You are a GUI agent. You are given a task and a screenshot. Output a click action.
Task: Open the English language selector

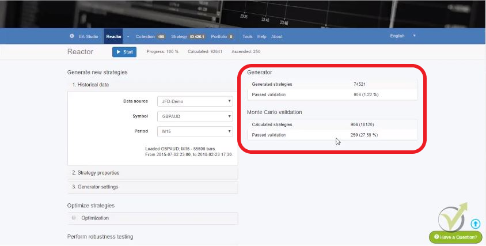(403, 36)
